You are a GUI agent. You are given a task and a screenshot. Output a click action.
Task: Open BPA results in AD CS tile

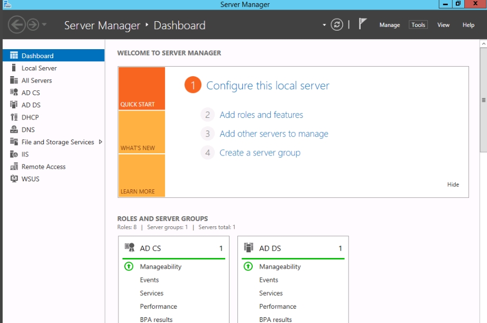coord(156,320)
